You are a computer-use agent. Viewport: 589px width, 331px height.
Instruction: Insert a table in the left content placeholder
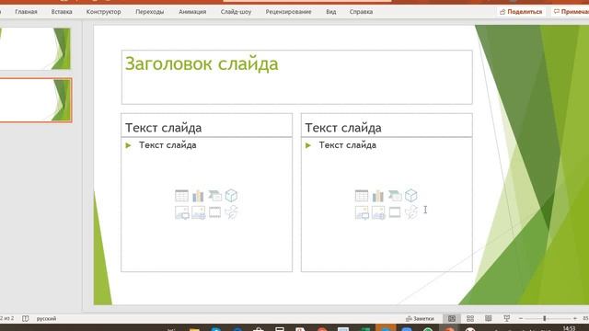(x=182, y=196)
